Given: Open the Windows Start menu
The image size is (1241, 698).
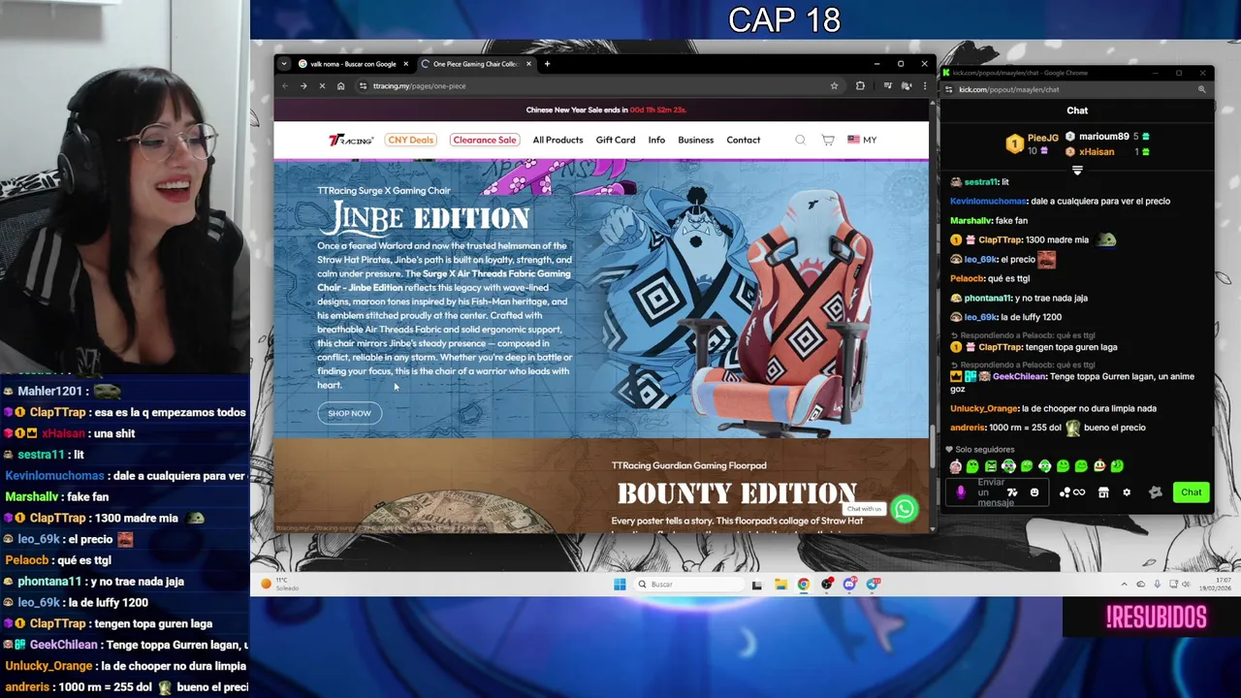Looking at the screenshot, I should tap(620, 584).
